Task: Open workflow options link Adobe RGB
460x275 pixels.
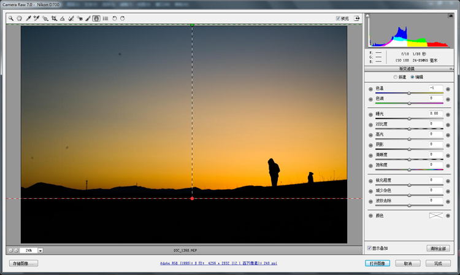Action: pyautogui.click(x=218, y=263)
